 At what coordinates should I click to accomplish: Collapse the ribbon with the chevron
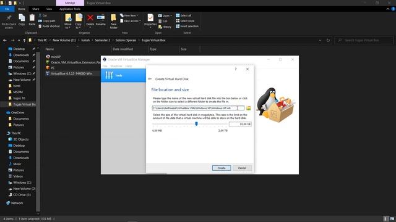(388, 9)
